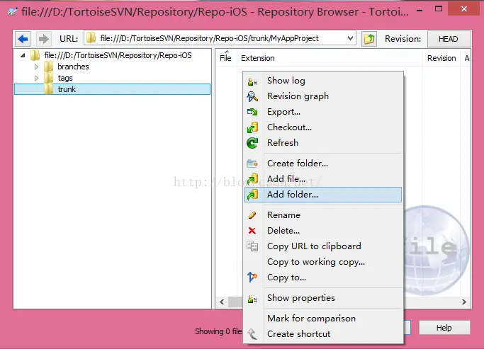Click the Export icon in context menu
This screenshot has width=484, height=349.
coord(252,112)
